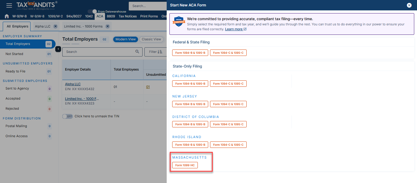
Task: Collapse the sidebar with arrow icon
Action: (x=58, y=49)
